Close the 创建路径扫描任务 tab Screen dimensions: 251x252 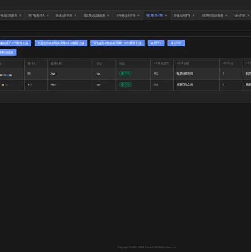pos(108,15)
